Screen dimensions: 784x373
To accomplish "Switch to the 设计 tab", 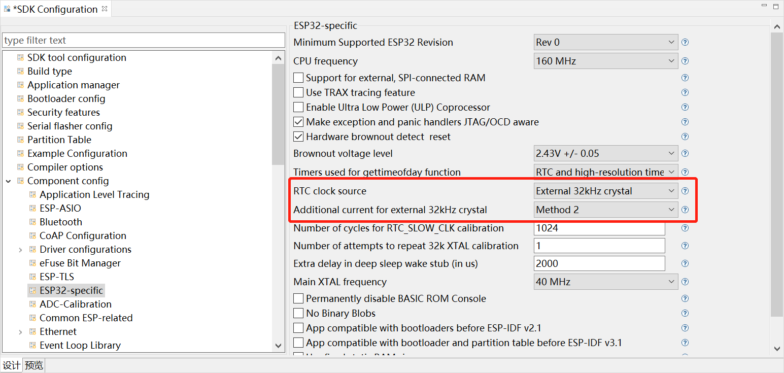I will [x=11, y=365].
